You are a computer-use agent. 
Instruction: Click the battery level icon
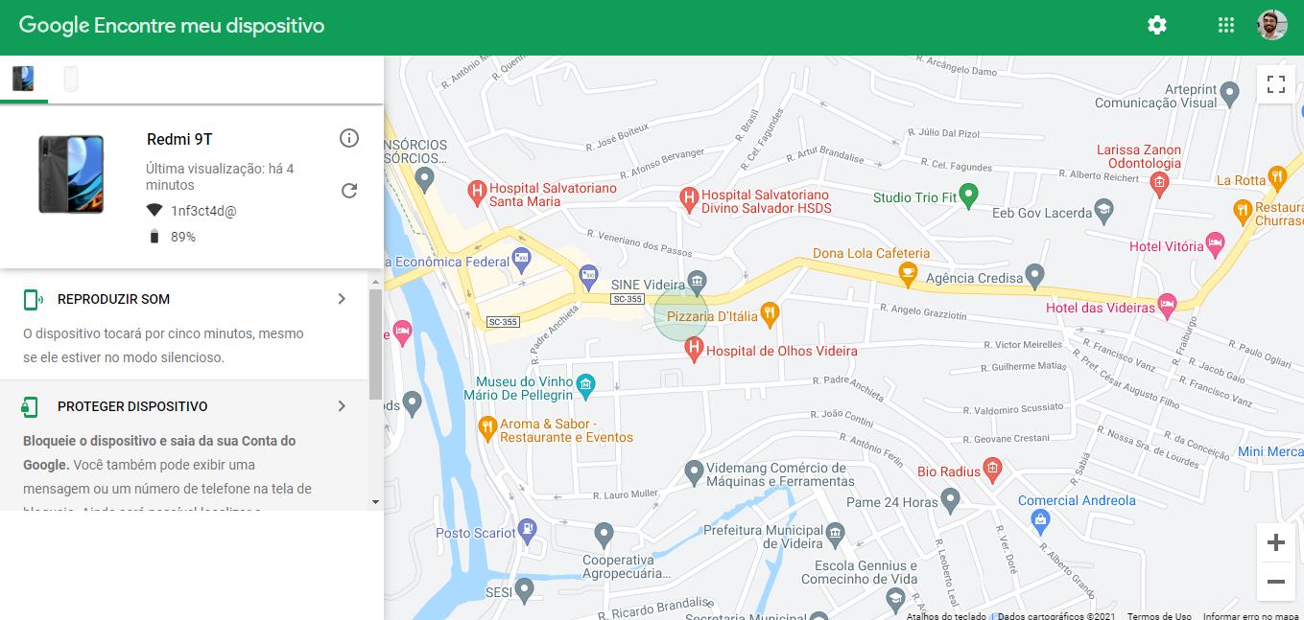click(x=154, y=237)
